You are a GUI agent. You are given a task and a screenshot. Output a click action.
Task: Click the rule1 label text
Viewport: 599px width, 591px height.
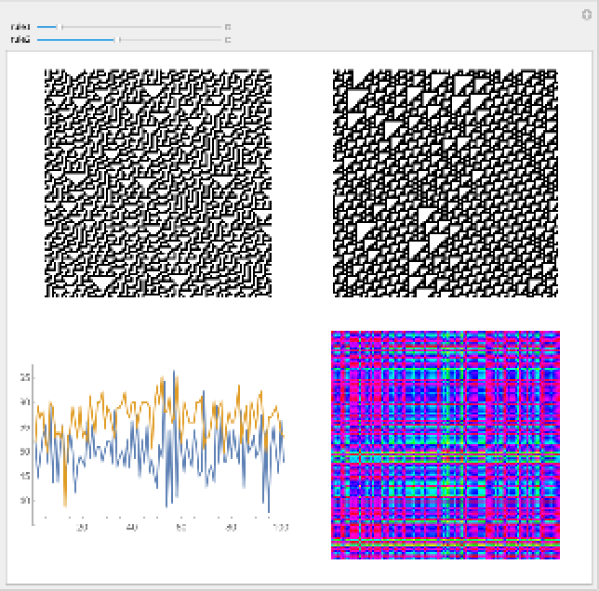coord(20,28)
